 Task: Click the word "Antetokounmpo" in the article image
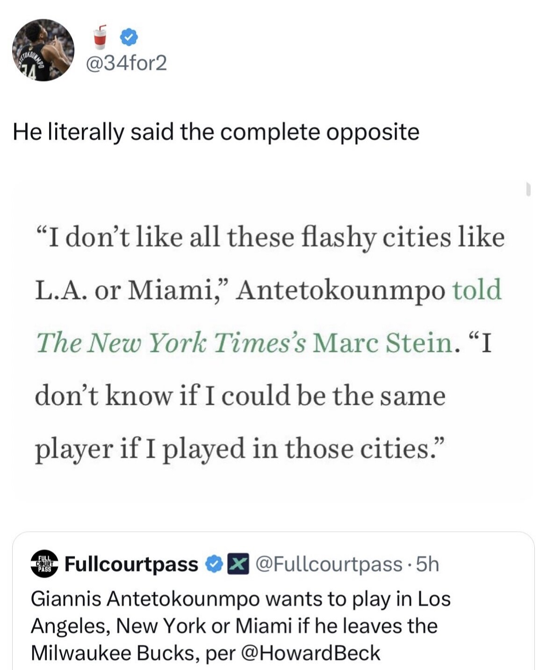click(x=340, y=290)
